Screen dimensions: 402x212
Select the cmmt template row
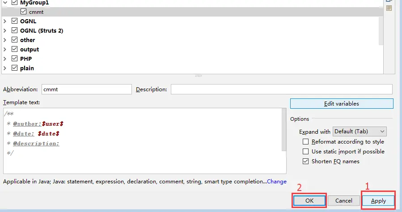(x=192, y=12)
